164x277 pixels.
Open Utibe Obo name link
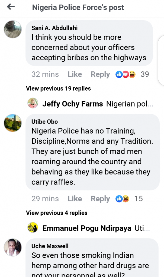click(x=45, y=122)
